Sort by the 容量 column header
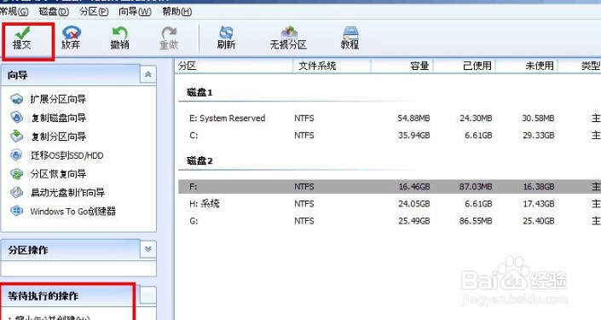The width and height of the screenshot is (601, 320). coord(402,66)
